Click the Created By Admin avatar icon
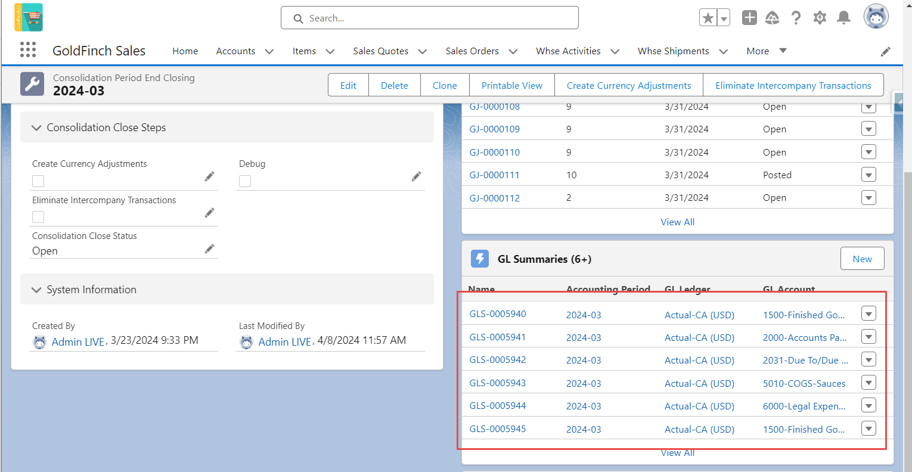Image resolution: width=912 pixels, height=472 pixels. click(39, 342)
